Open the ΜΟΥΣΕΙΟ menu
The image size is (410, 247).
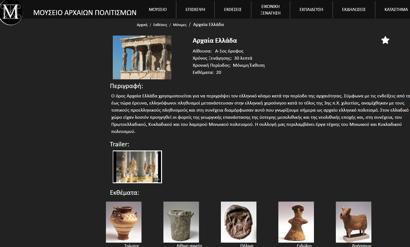tap(158, 10)
